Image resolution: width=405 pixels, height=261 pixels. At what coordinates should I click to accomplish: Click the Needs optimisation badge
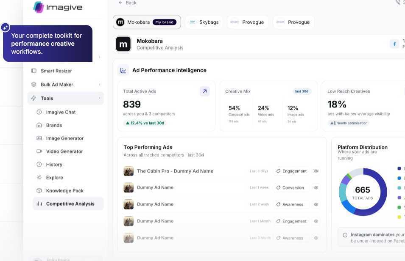[x=349, y=123]
